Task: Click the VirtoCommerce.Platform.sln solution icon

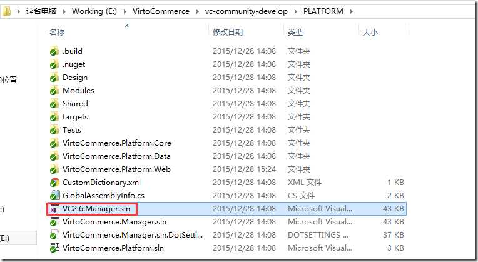Action: tap(54, 248)
